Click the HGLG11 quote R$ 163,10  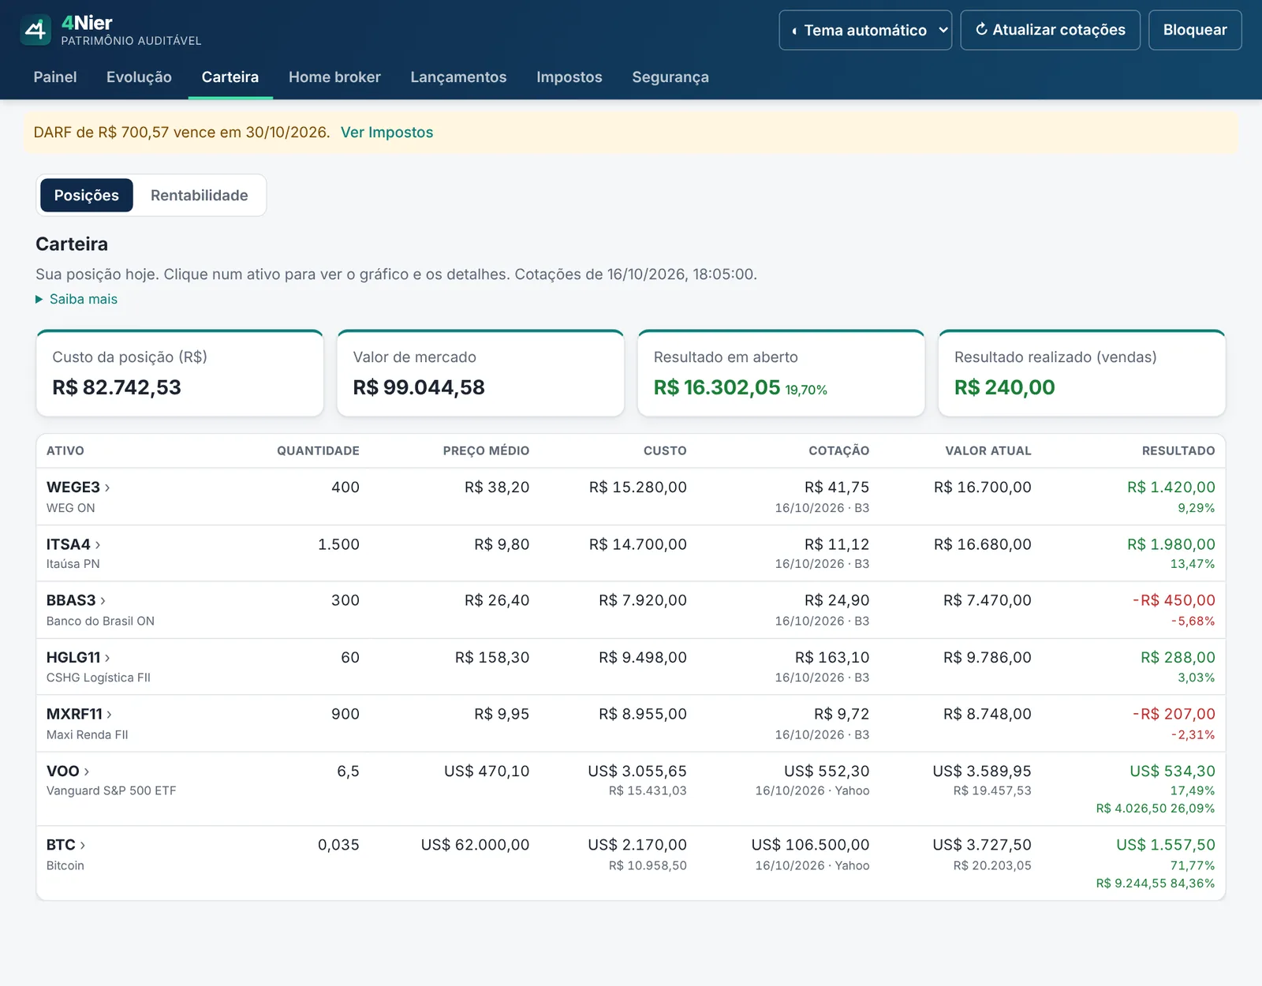pos(832,657)
